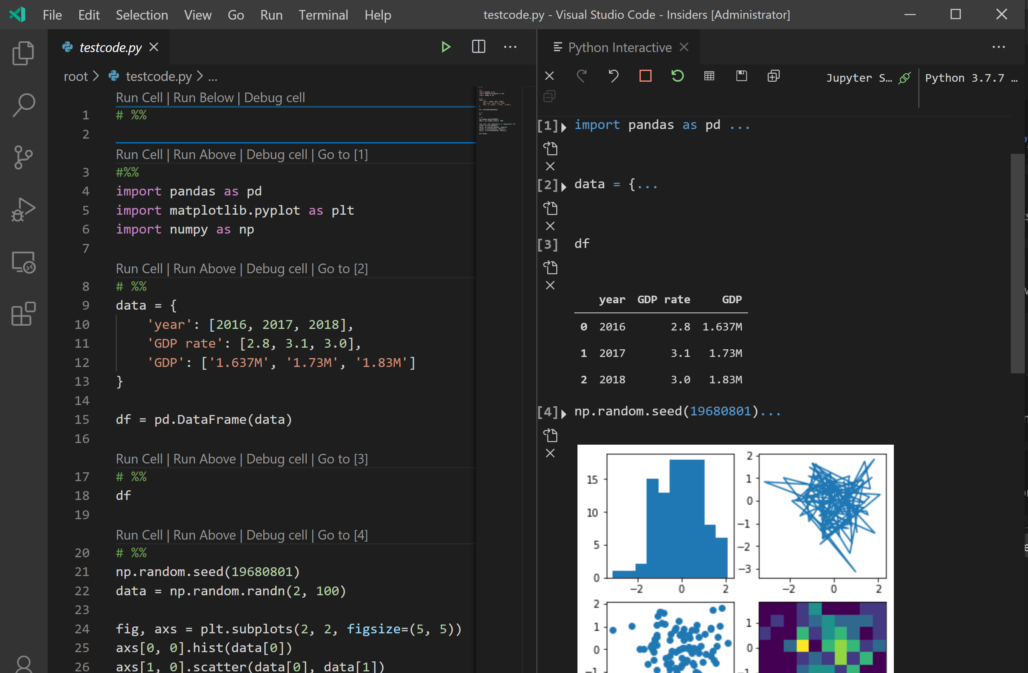Open the Search view in activity bar

coord(23,105)
